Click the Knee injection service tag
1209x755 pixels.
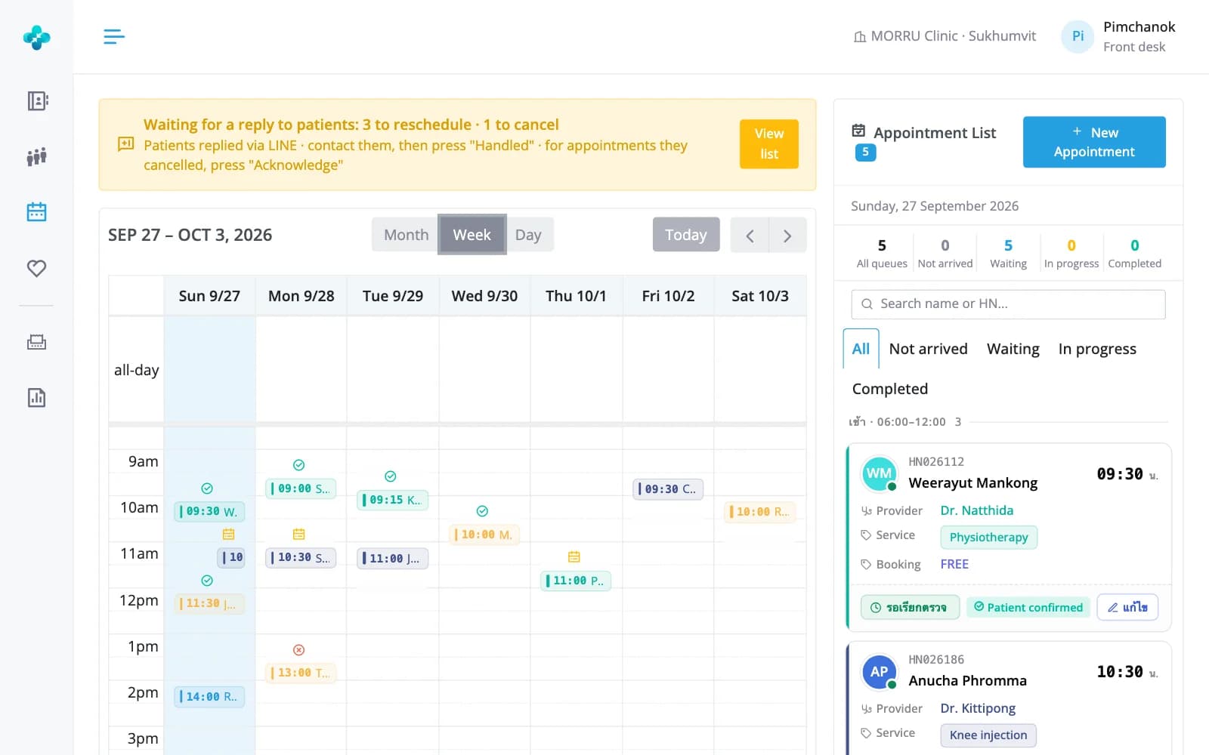click(988, 735)
